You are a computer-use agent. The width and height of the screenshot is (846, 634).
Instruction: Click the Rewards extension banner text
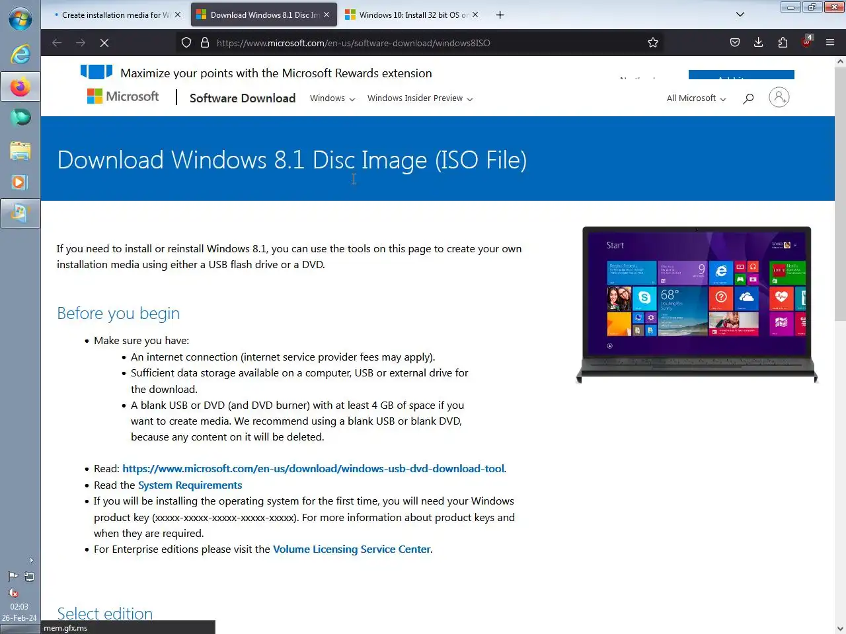pos(276,73)
